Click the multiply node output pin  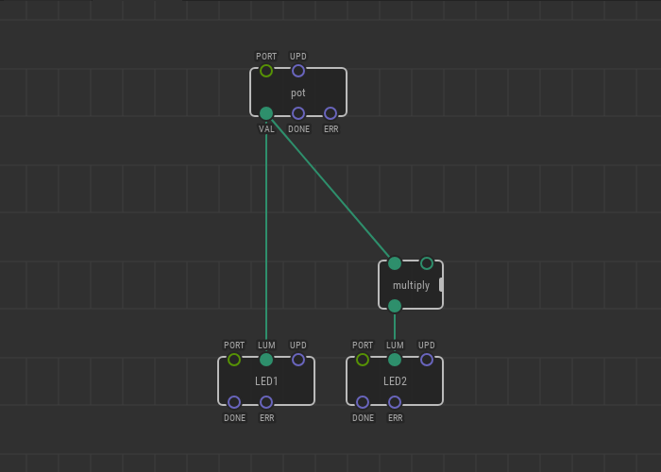tap(395, 306)
